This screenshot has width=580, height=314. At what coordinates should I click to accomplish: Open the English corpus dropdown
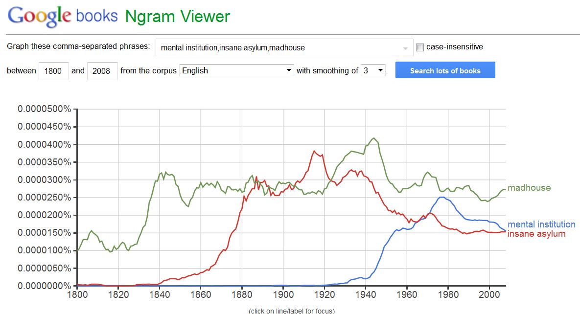click(x=236, y=70)
